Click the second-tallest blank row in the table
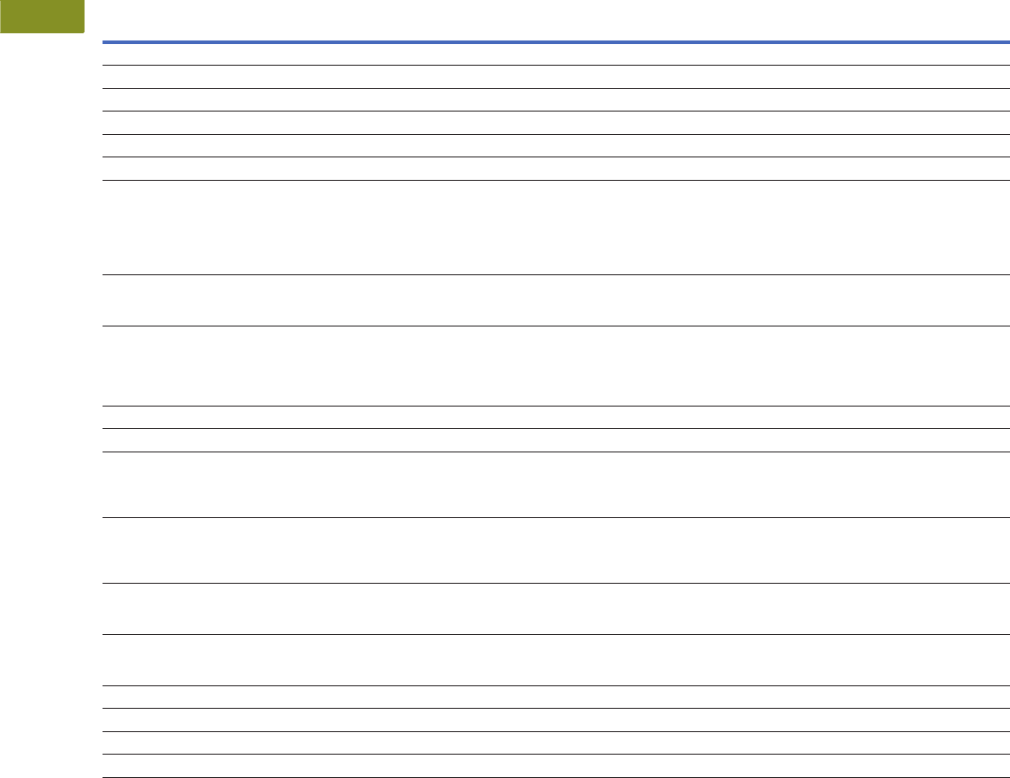1010x778 pixels. click(x=556, y=366)
